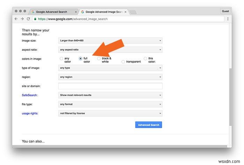Open the image size dropdown
This screenshot has height=165, width=244.
[x=110, y=41]
